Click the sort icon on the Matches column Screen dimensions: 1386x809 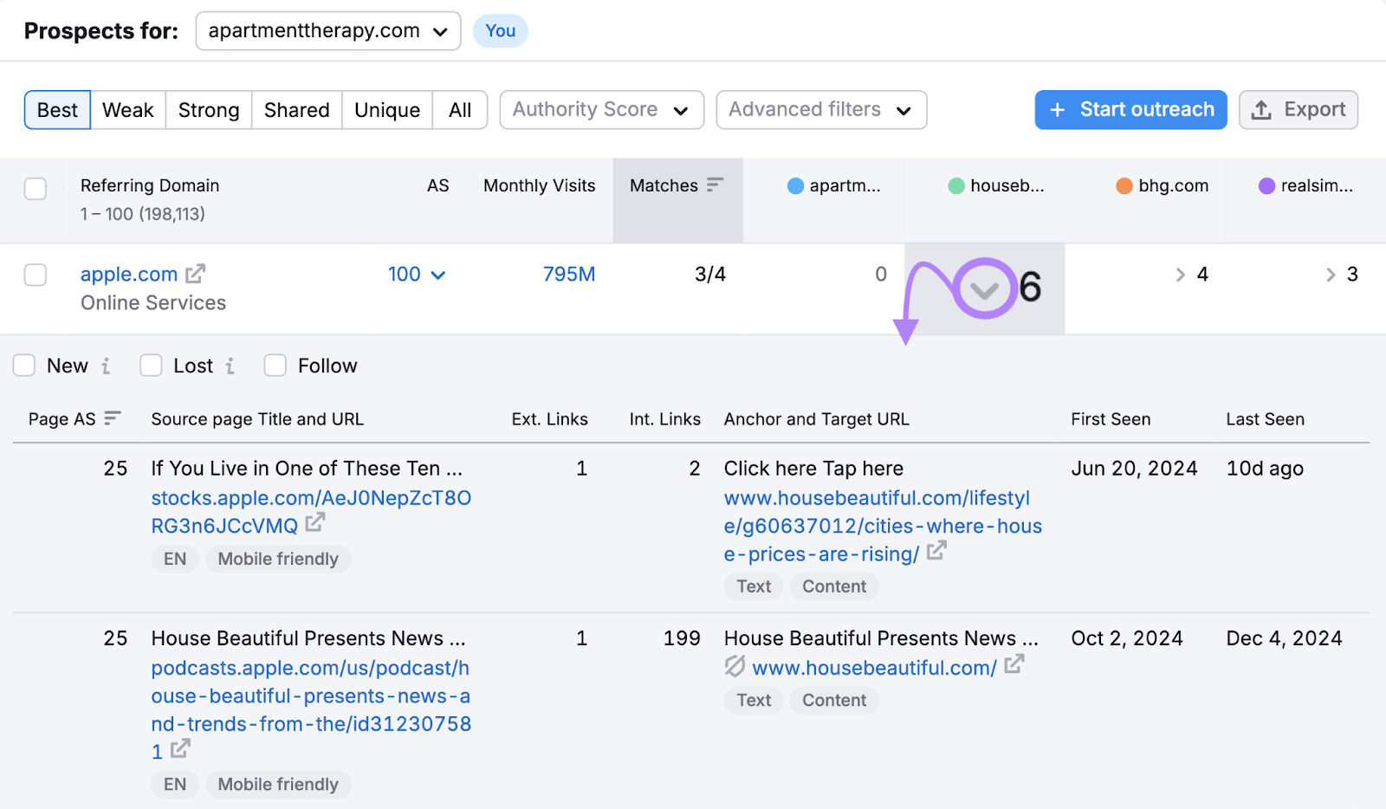(x=715, y=184)
